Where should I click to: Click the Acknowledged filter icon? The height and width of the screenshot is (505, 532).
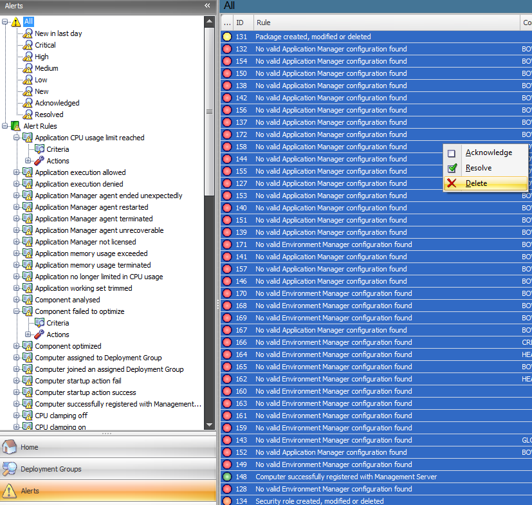tap(28, 103)
